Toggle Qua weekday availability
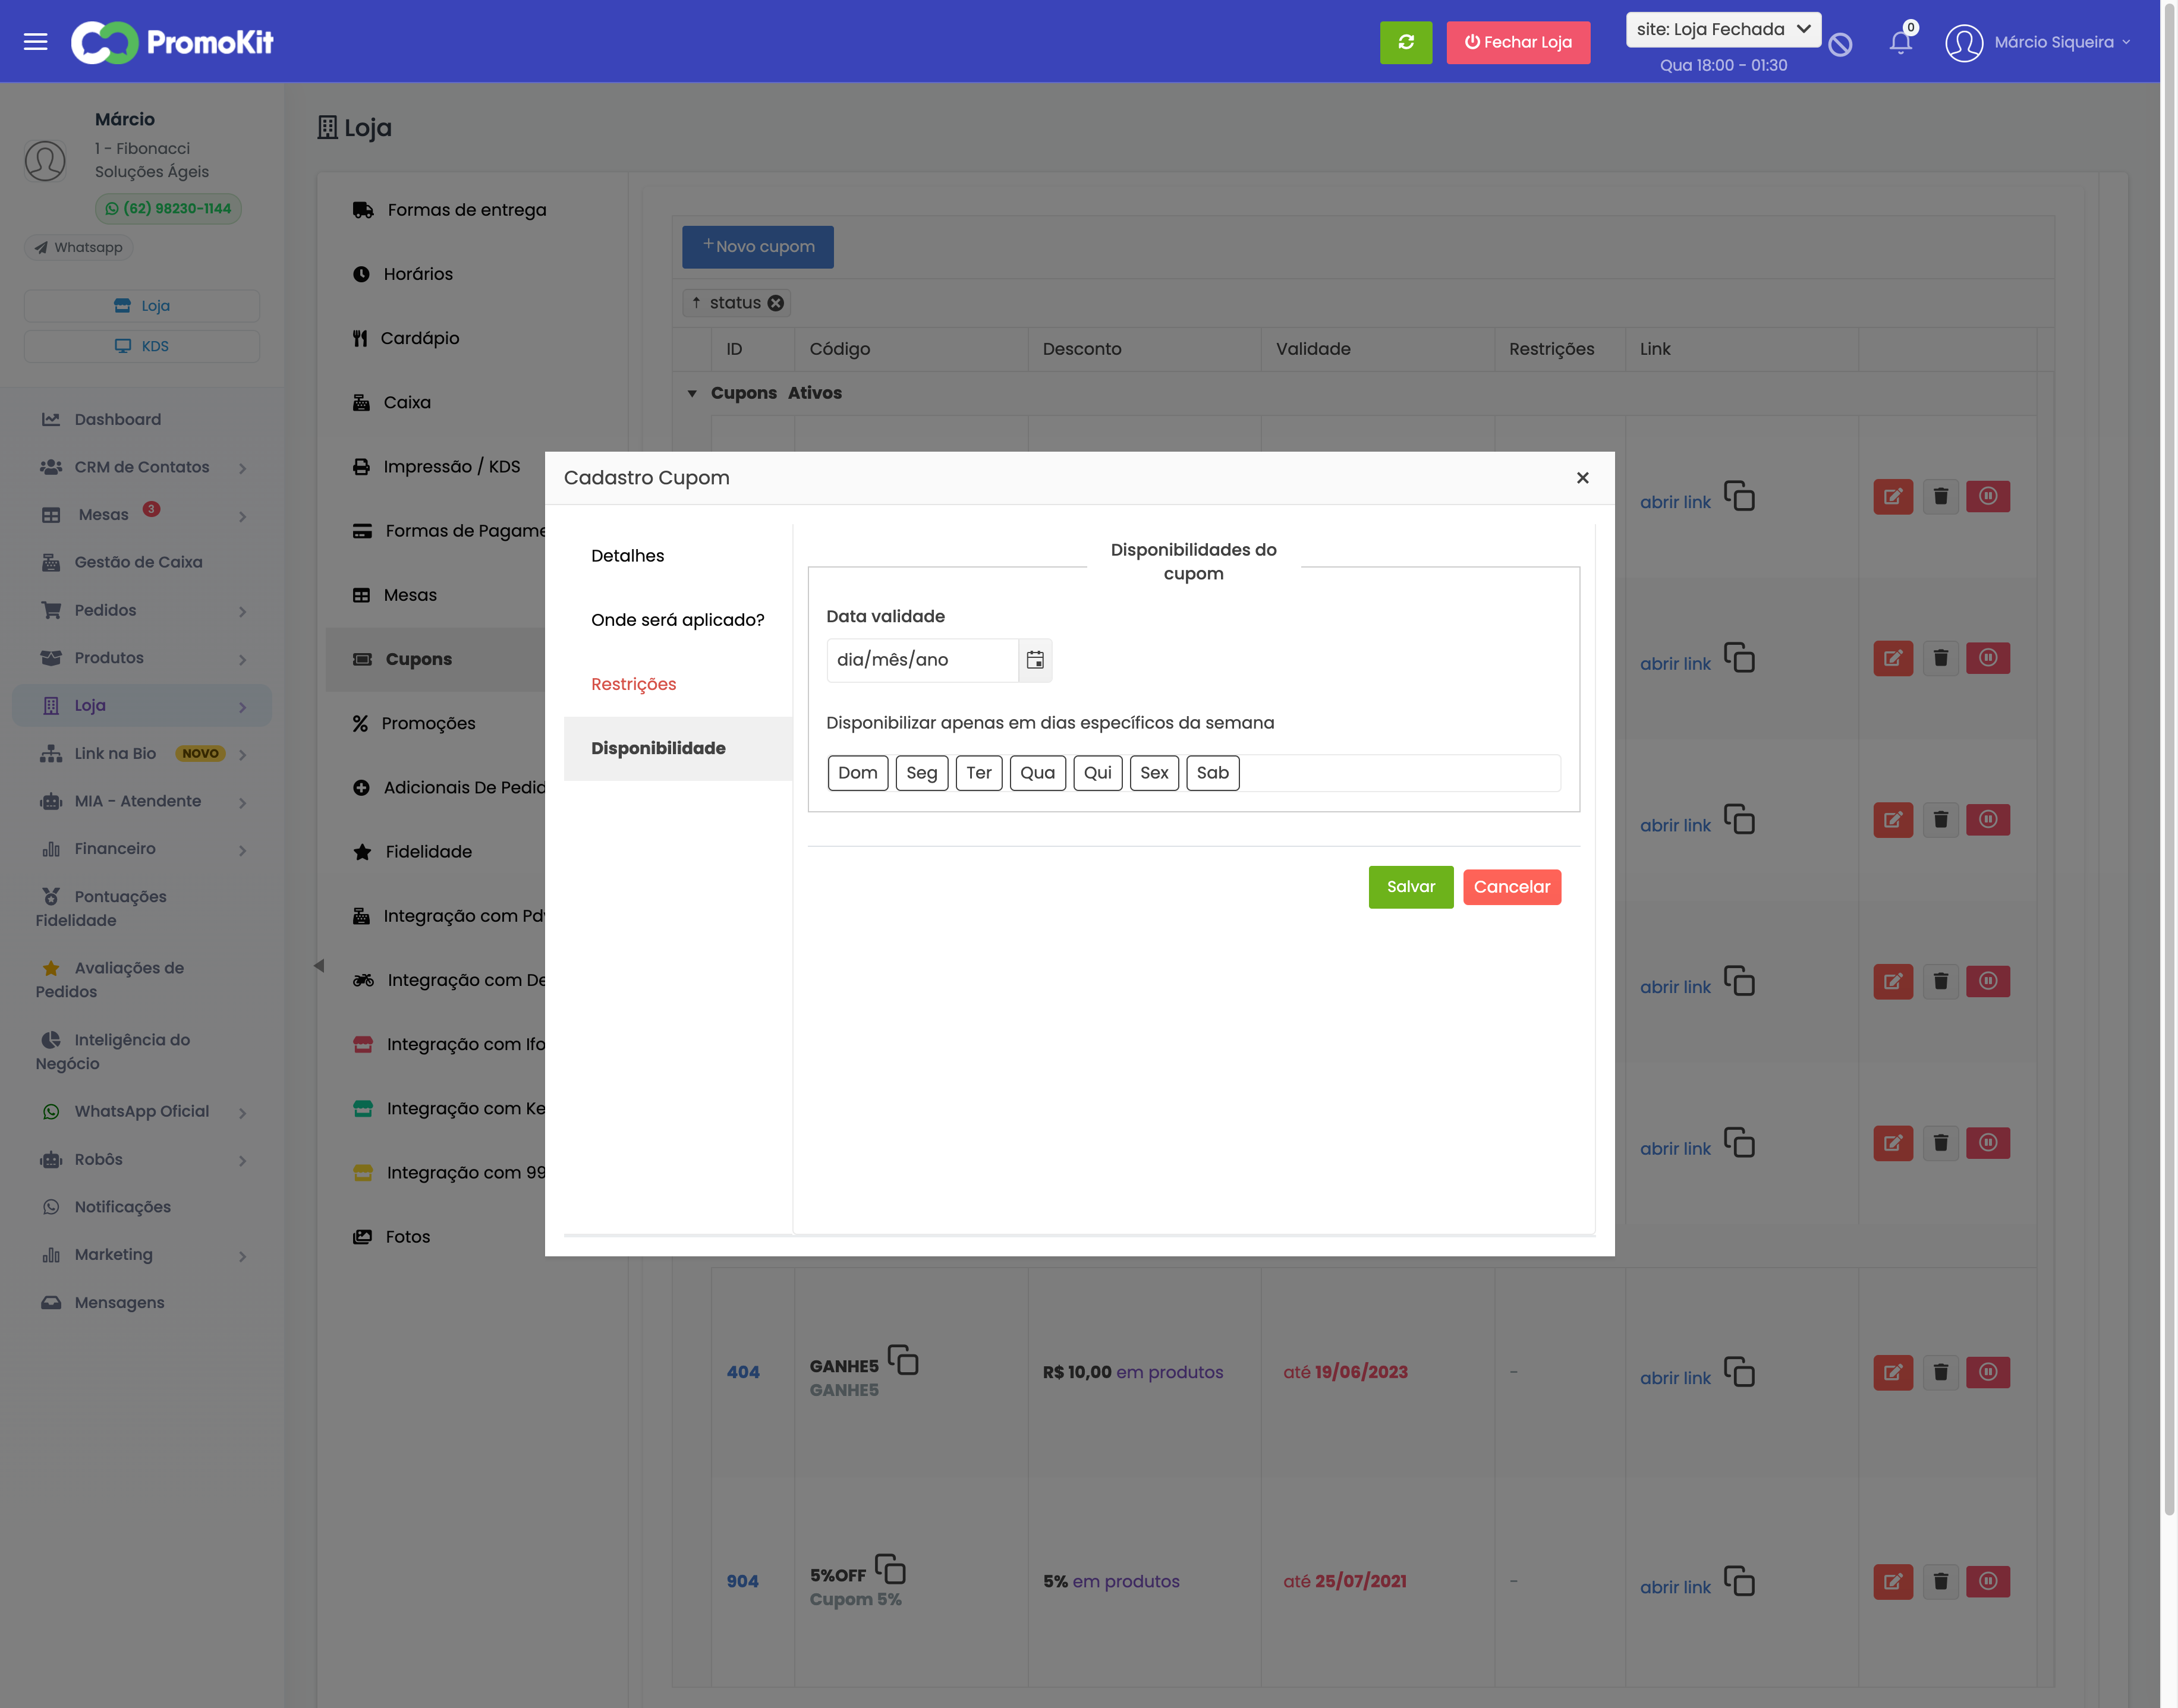Viewport: 2178px width, 1708px height. (1038, 773)
